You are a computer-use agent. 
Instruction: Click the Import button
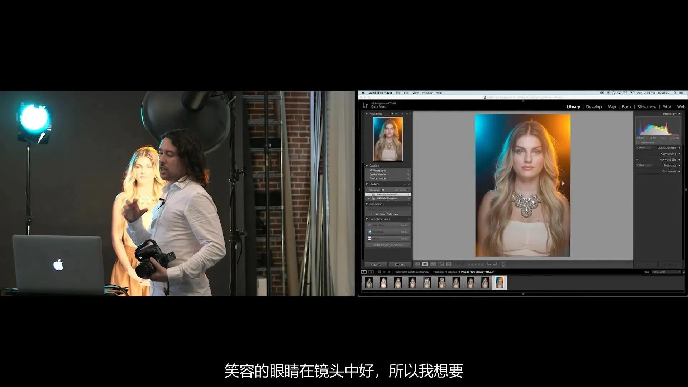click(376, 264)
